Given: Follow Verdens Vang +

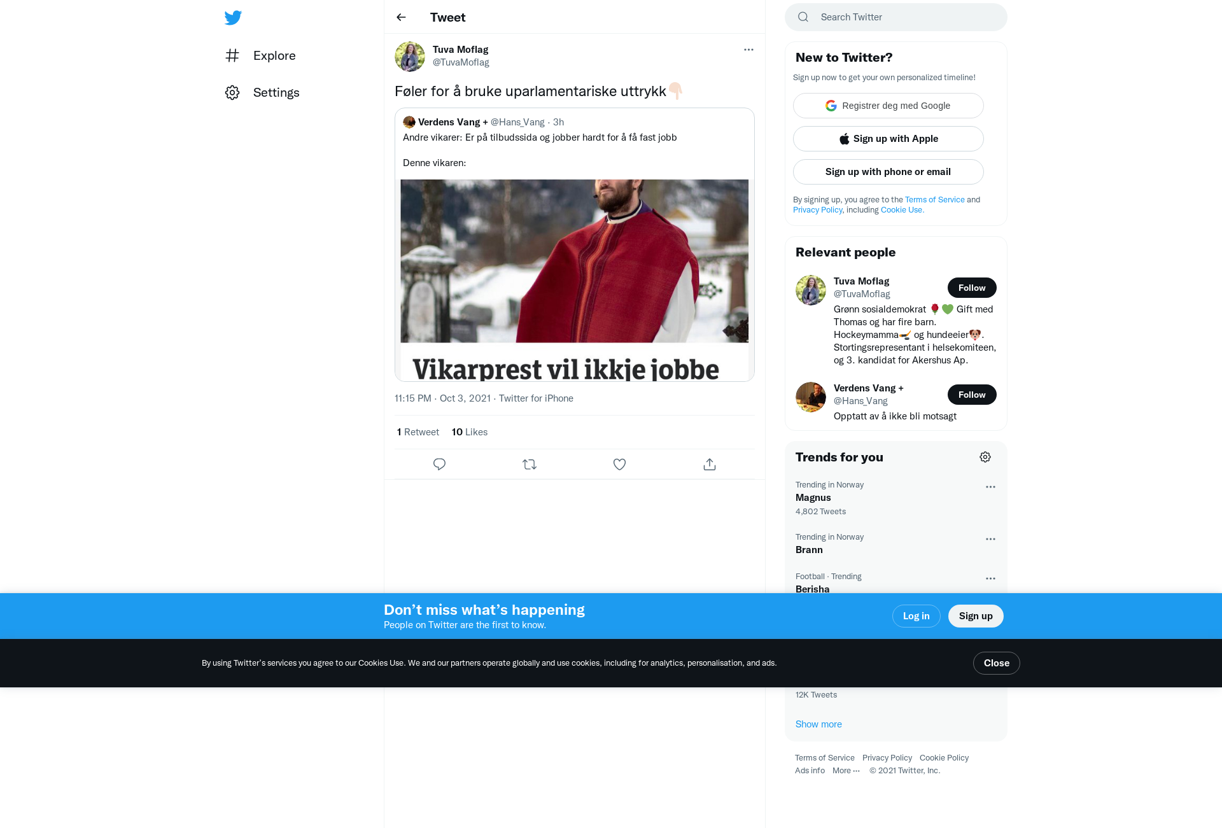Looking at the screenshot, I should click(972, 395).
